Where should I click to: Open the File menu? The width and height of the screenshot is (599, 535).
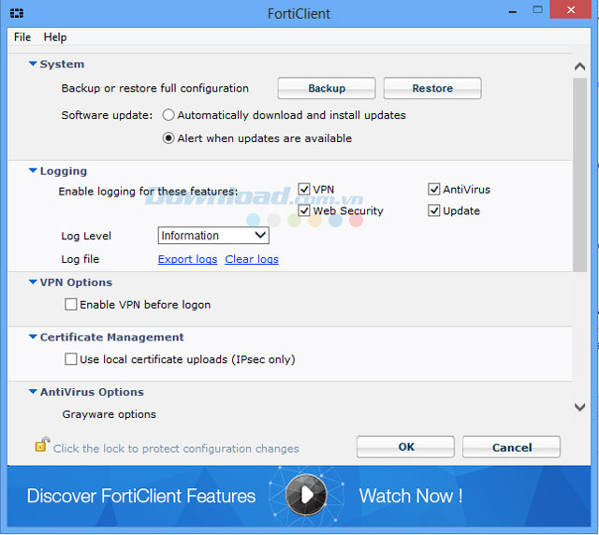22,37
